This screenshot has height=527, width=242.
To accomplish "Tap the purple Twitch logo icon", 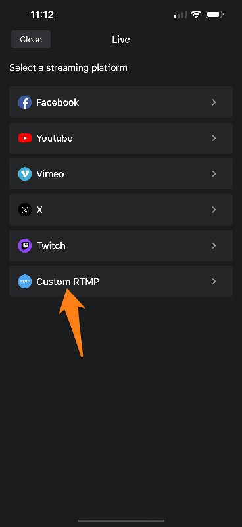I will point(25,245).
